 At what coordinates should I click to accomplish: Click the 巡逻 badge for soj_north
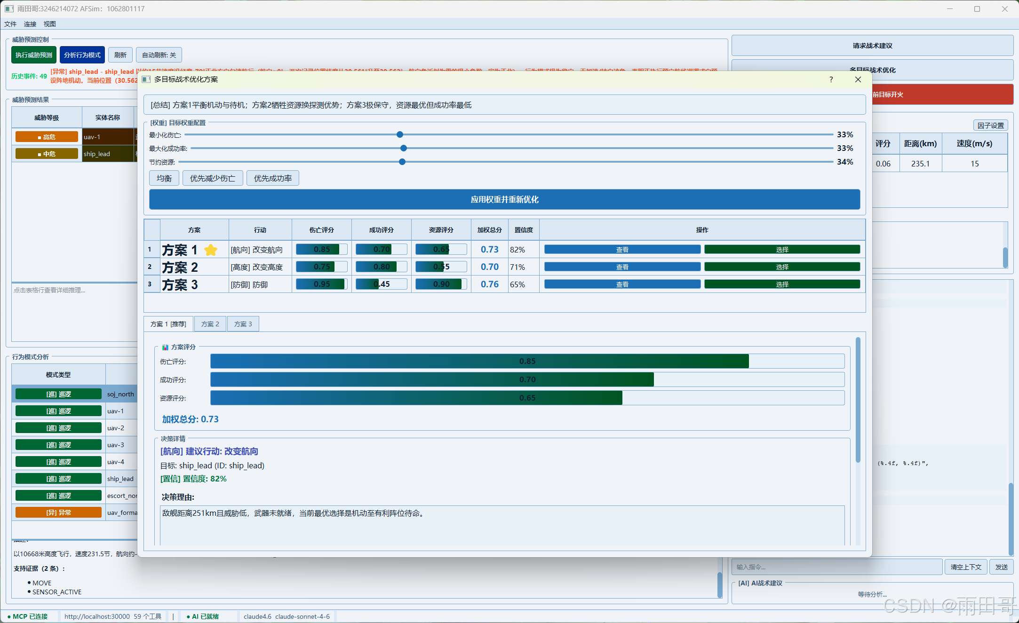58,394
